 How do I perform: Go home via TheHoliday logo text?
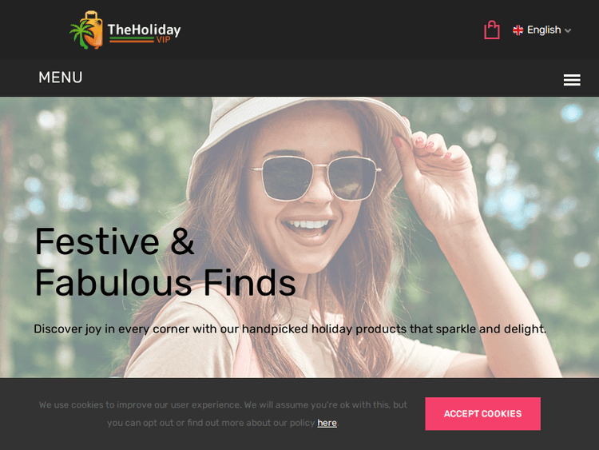(144, 30)
